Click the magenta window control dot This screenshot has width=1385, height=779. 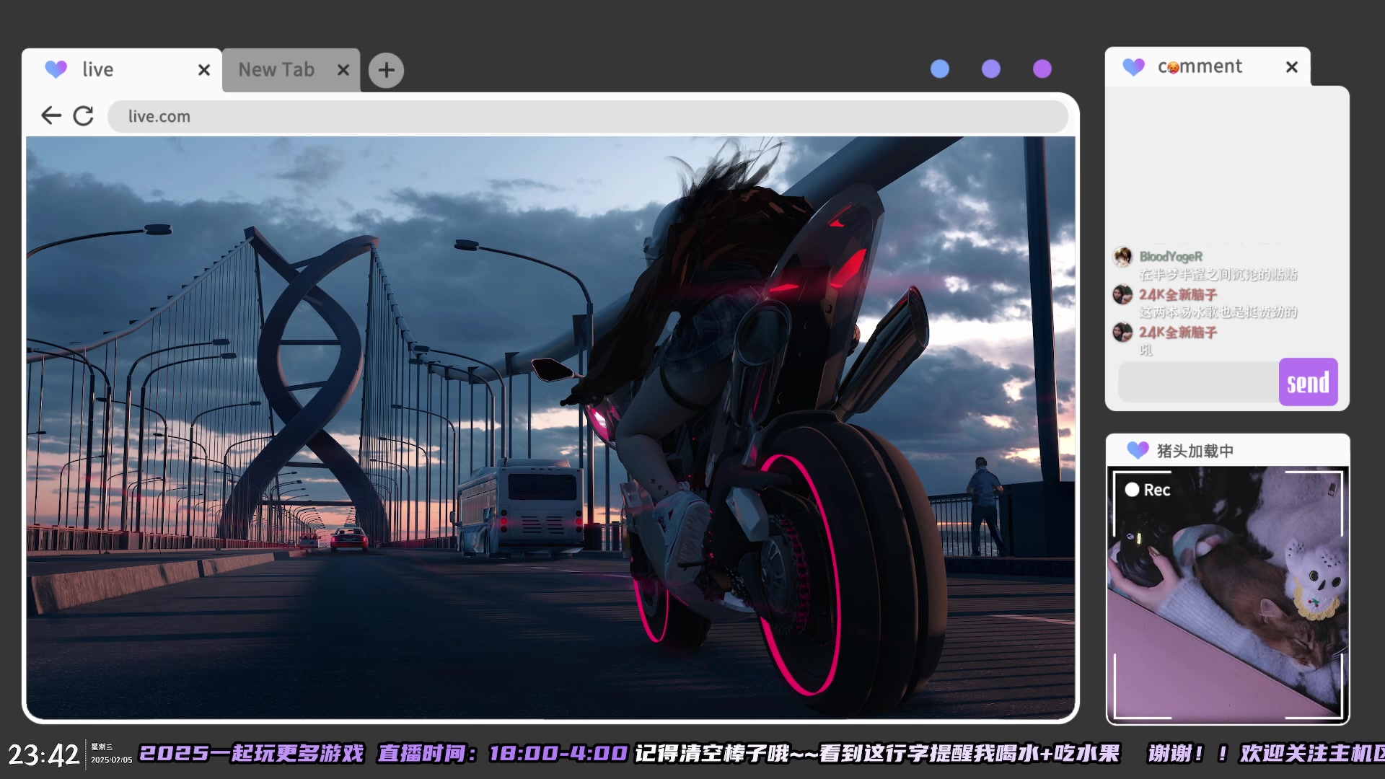pyautogui.click(x=1042, y=69)
